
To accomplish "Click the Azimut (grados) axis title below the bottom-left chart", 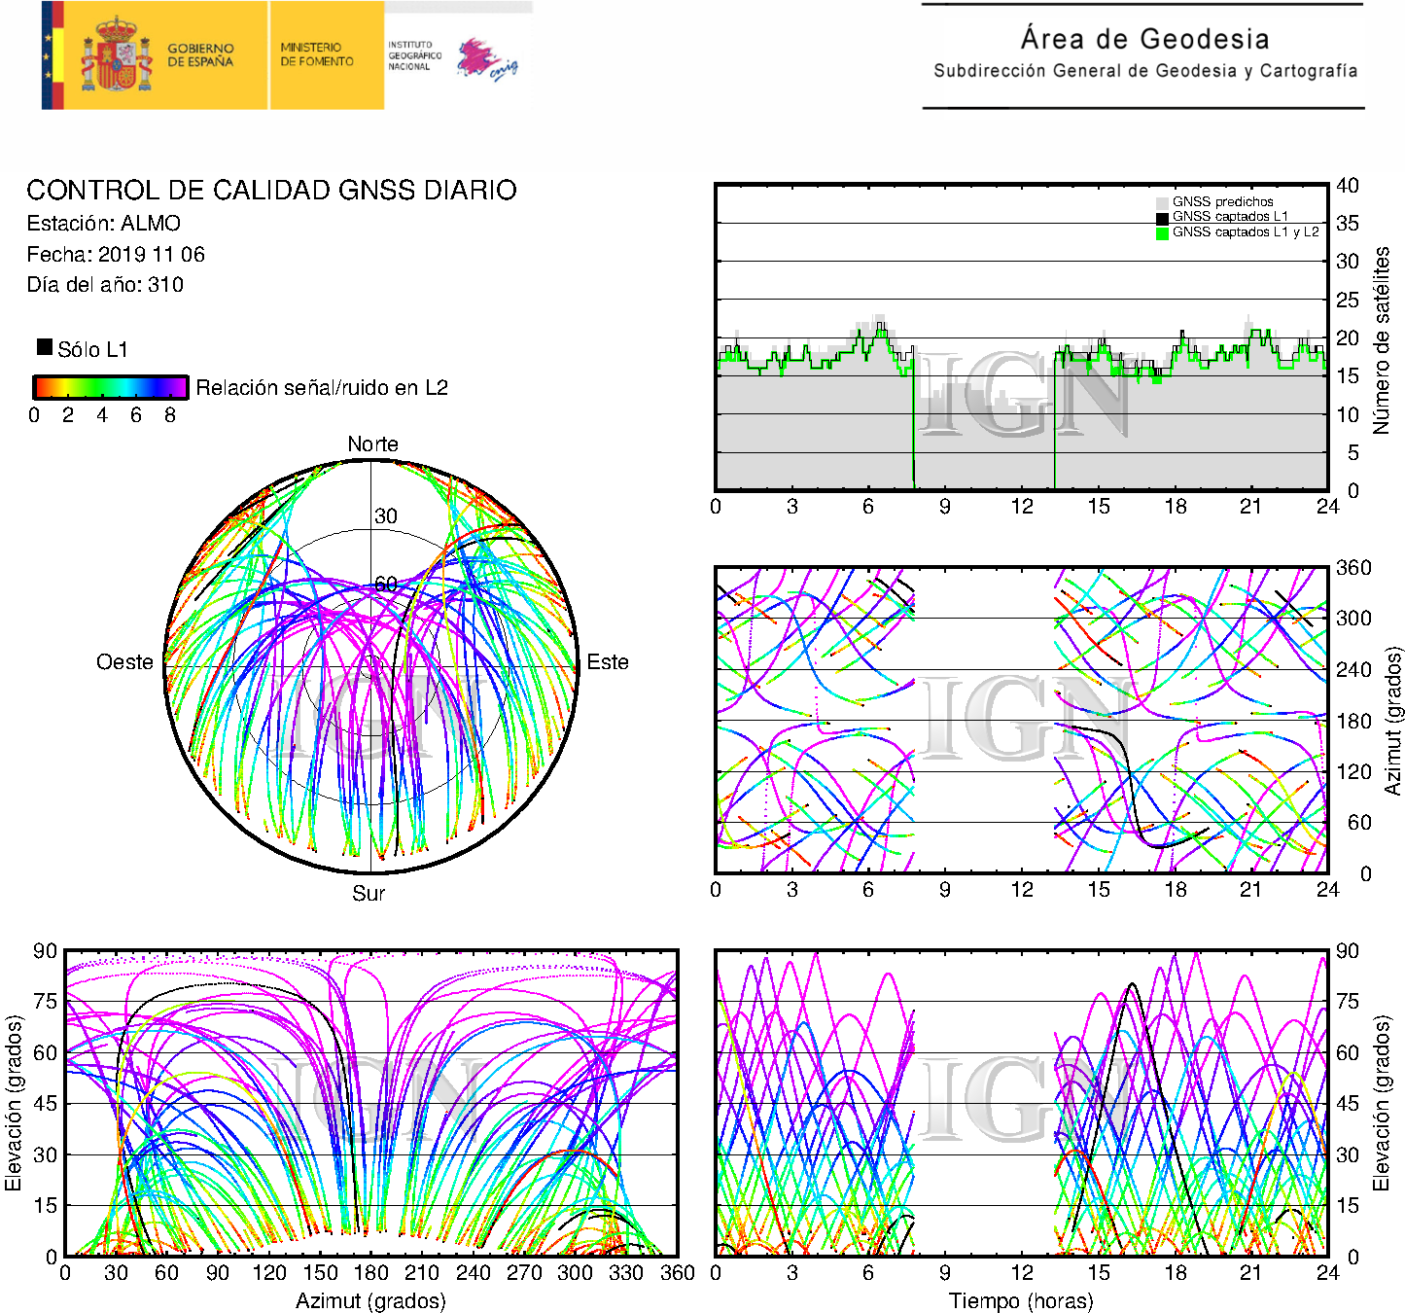I will click(x=370, y=1300).
